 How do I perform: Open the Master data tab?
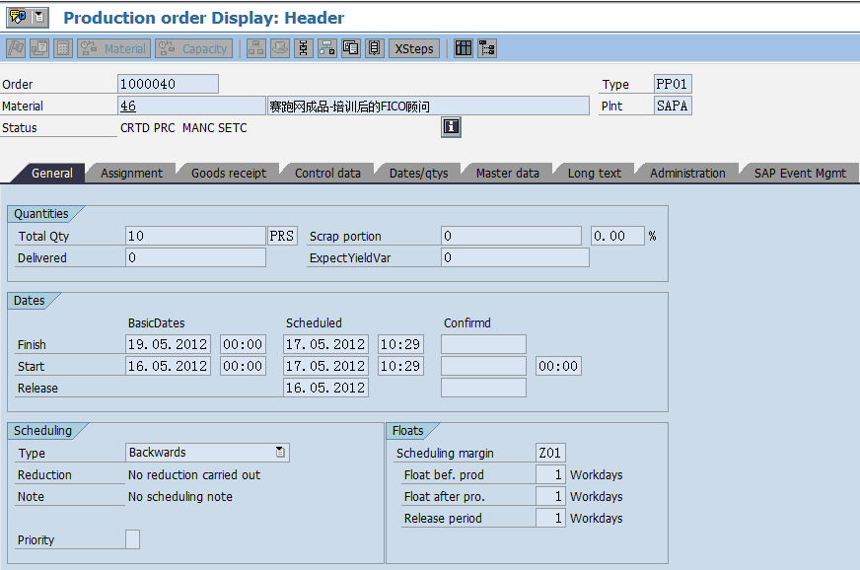(507, 174)
